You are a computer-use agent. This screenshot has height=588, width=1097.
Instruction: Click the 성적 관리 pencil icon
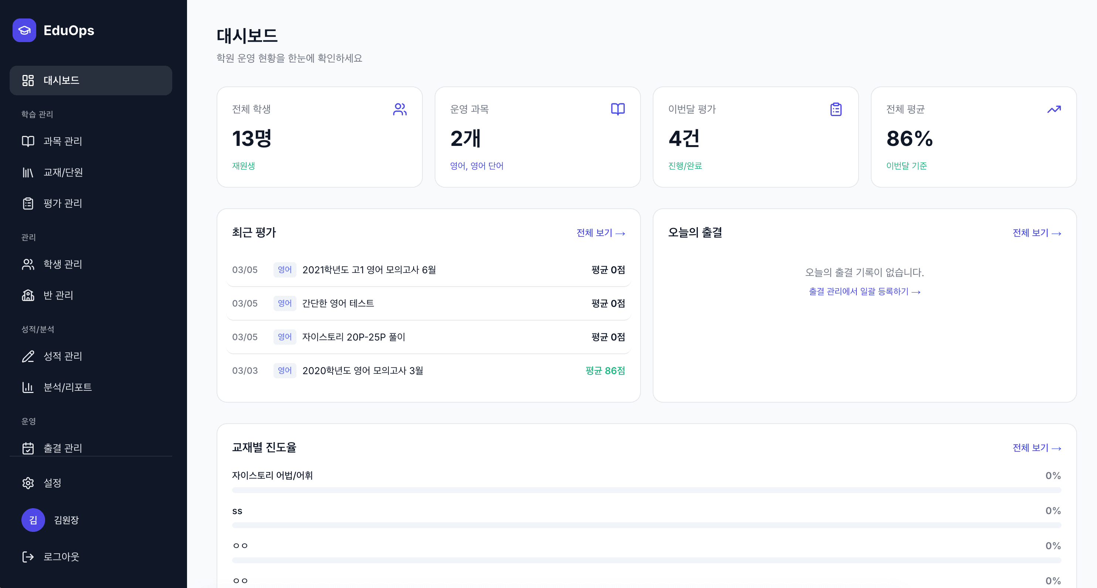pos(28,356)
